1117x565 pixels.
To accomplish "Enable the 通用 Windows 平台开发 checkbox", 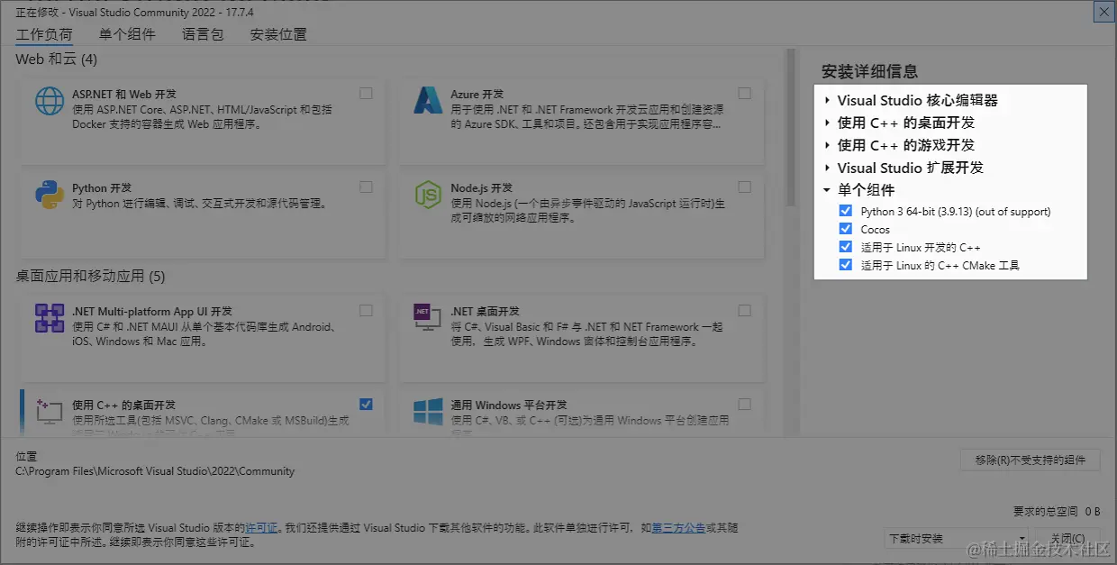I will pos(744,404).
